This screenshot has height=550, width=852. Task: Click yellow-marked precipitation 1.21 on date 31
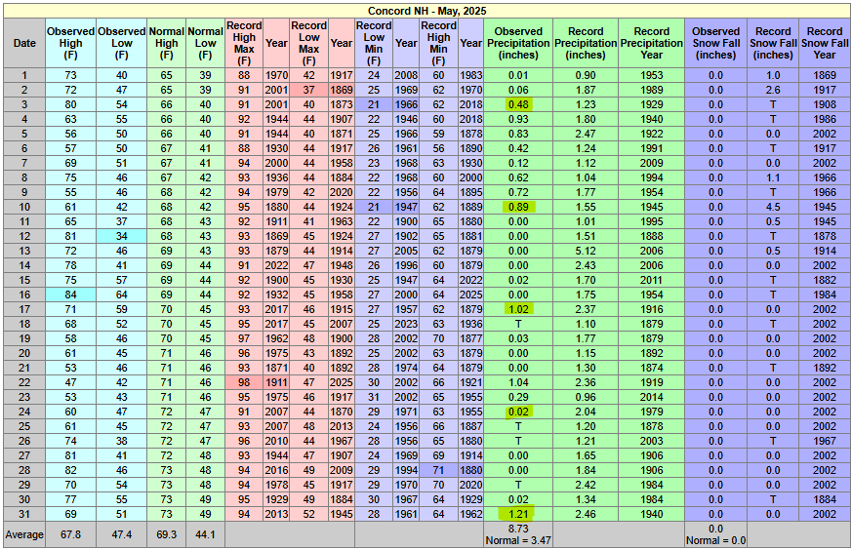[516, 514]
